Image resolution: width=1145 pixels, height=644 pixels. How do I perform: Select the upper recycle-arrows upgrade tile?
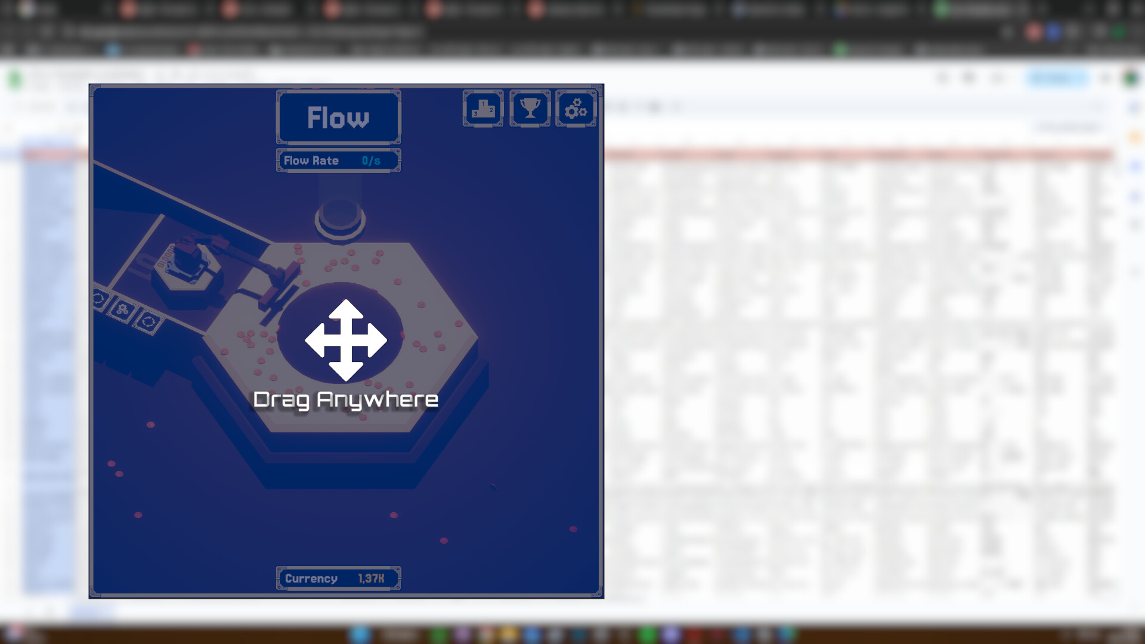click(98, 301)
